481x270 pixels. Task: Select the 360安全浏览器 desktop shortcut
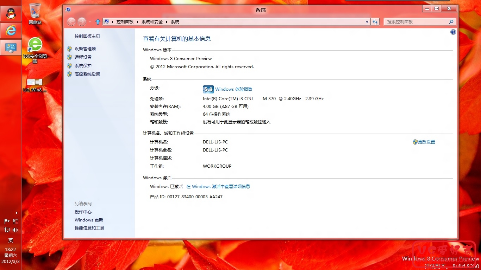click(x=35, y=50)
